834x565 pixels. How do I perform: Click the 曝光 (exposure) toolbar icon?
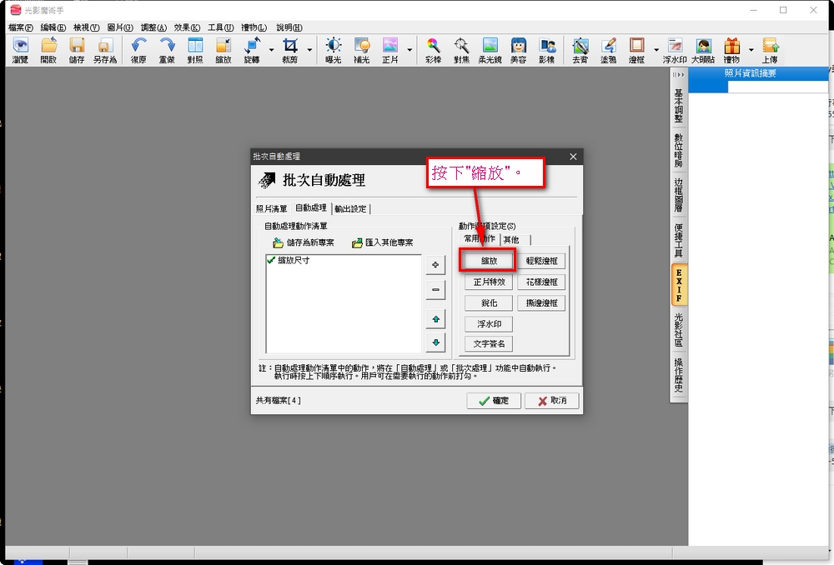click(x=333, y=50)
